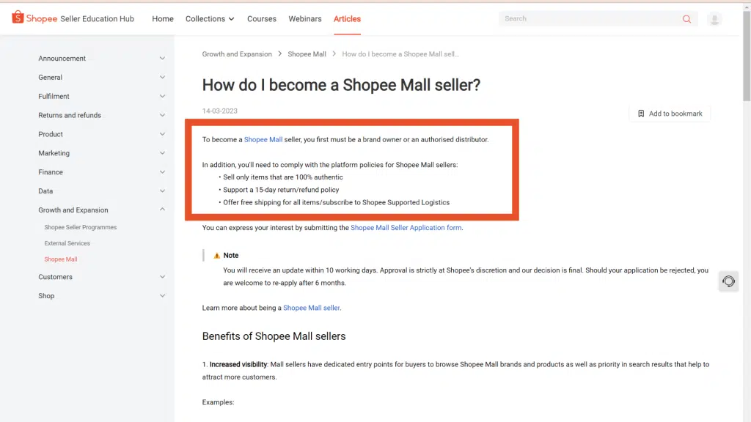Open the user profile avatar
Screen dimensions: 751x422
click(714, 19)
